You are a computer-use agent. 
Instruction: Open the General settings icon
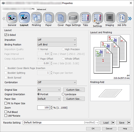pyautogui.click(x=12, y=18)
